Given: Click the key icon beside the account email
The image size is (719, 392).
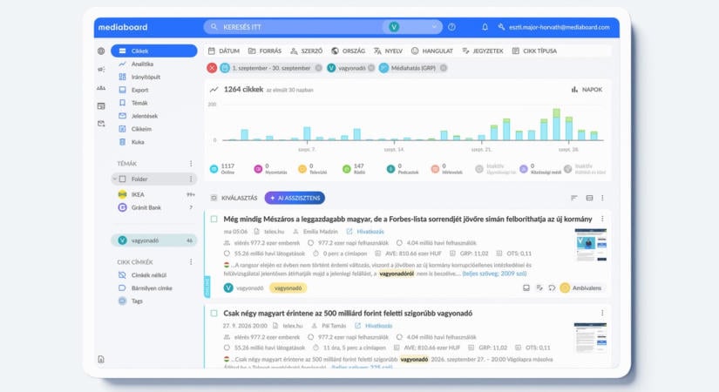Looking at the screenshot, I should coord(501,27).
